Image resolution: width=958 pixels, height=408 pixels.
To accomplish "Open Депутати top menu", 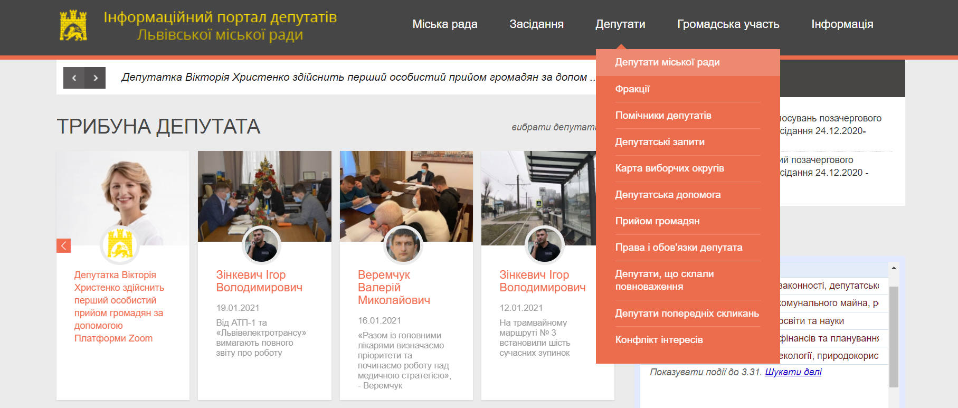I will tap(620, 24).
